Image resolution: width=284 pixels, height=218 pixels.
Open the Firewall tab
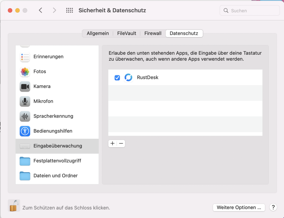(153, 33)
